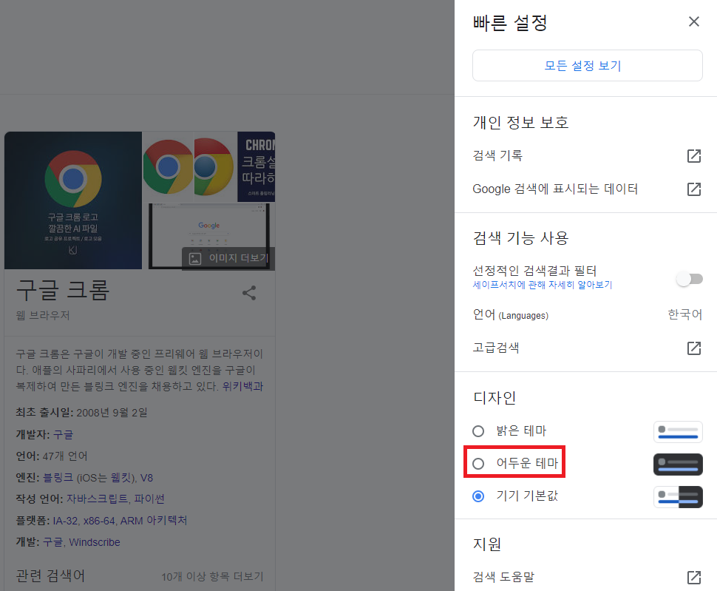Click the 47개 언어 value
This screenshot has width=717, height=591.
click(x=65, y=456)
